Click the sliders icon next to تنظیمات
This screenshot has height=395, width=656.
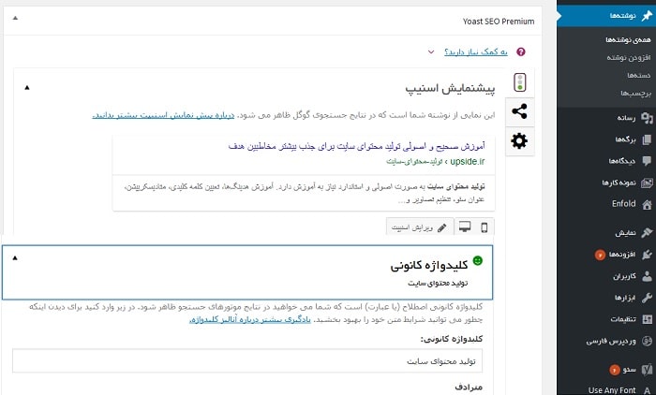pyautogui.click(x=647, y=319)
